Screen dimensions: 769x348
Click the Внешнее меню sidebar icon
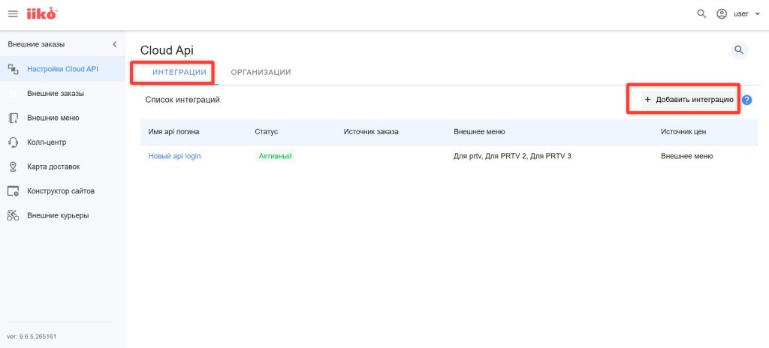click(13, 118)
